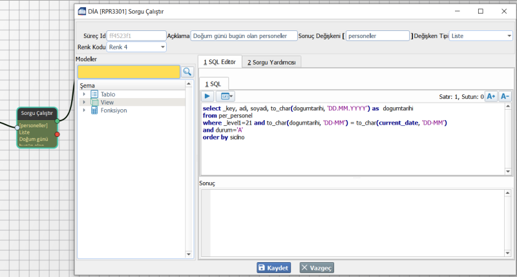Expand the Fonksiyon tree node
The height and width of the screenshot is (277, 517).
84,110
